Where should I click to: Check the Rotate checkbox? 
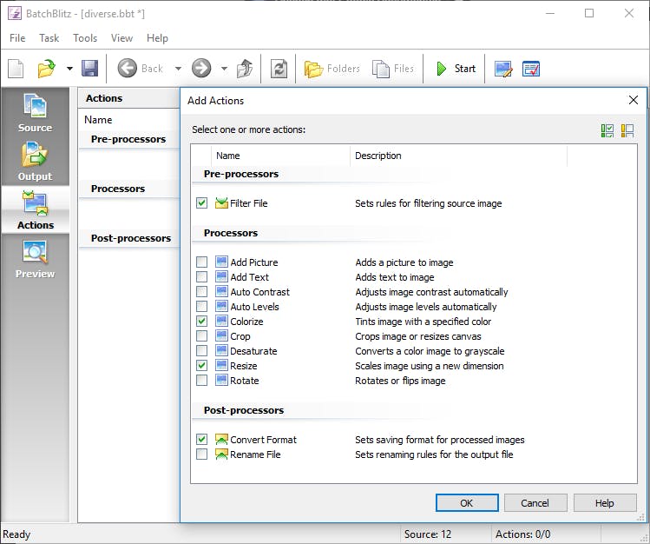tap(201, 381)
